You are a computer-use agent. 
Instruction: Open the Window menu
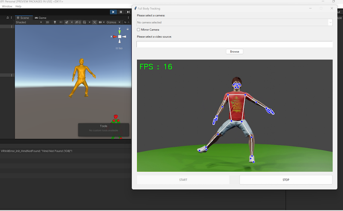pyautogui.click(x=7, y=6)
